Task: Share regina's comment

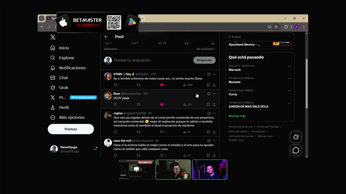Action: [214, 132]
